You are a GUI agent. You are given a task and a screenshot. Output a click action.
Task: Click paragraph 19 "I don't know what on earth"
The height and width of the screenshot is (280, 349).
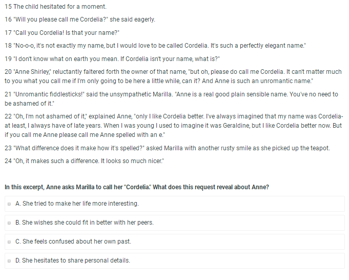112,59
